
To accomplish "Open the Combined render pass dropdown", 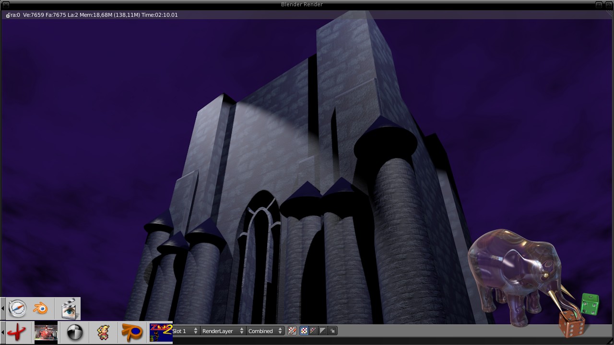I will click(x=265, y=331).
